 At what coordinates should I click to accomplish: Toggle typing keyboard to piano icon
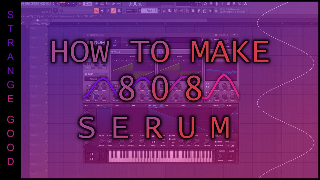click(96, 11)
